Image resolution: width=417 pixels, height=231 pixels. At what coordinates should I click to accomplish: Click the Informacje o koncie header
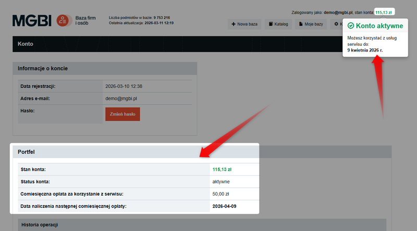pyautogui.click(x=43, y=69)
